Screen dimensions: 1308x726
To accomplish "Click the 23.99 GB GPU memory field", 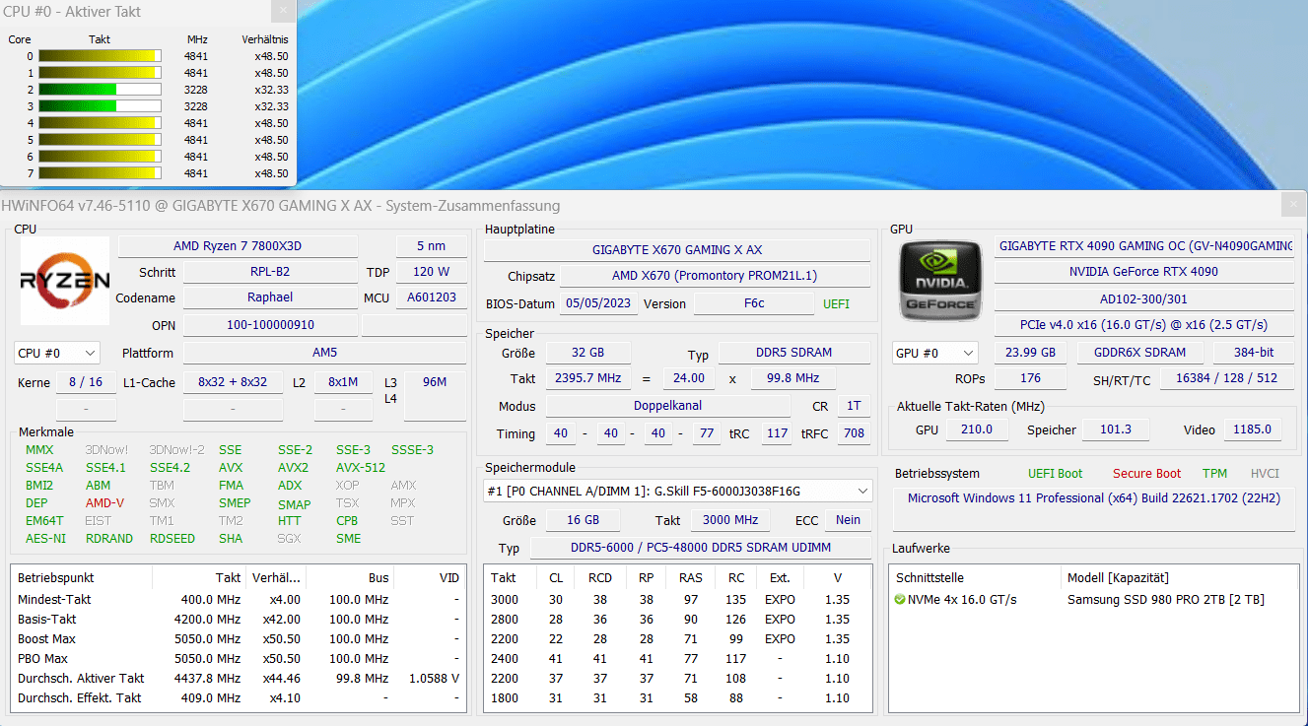I will 1030,353.
